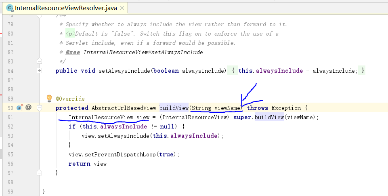Click the overriding method gutter icon at line 90
Screen dimensions: 388x196
(x=20, y=107)
